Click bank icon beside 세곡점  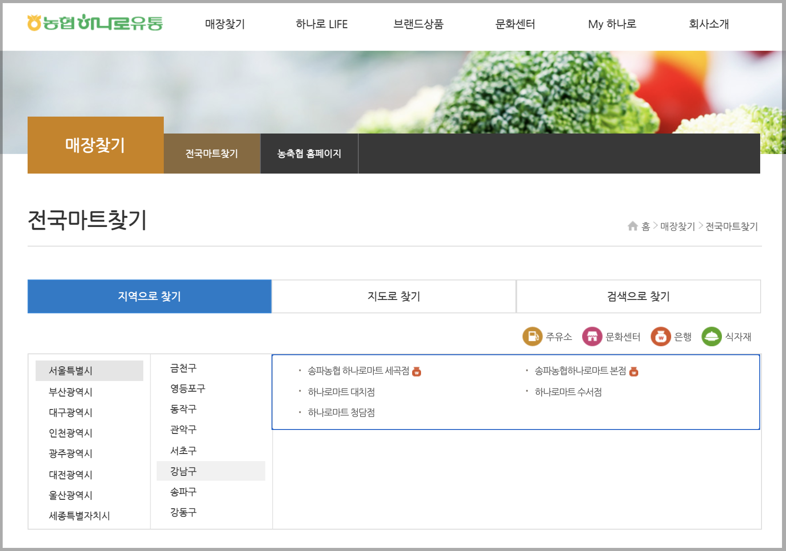click(x=417, y=371)
